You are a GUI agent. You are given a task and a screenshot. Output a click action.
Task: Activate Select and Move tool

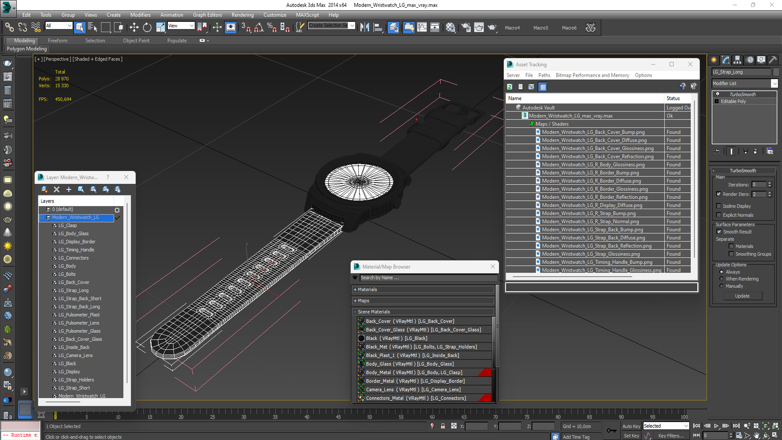pyautogui.click(x=134, y=27)
